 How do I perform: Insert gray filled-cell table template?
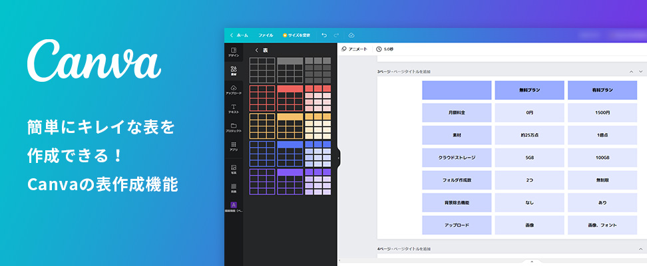coord(318,70)
